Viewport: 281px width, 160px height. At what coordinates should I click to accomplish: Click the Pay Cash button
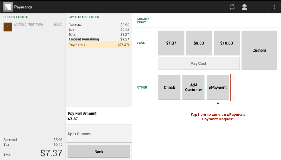[198, 63]
